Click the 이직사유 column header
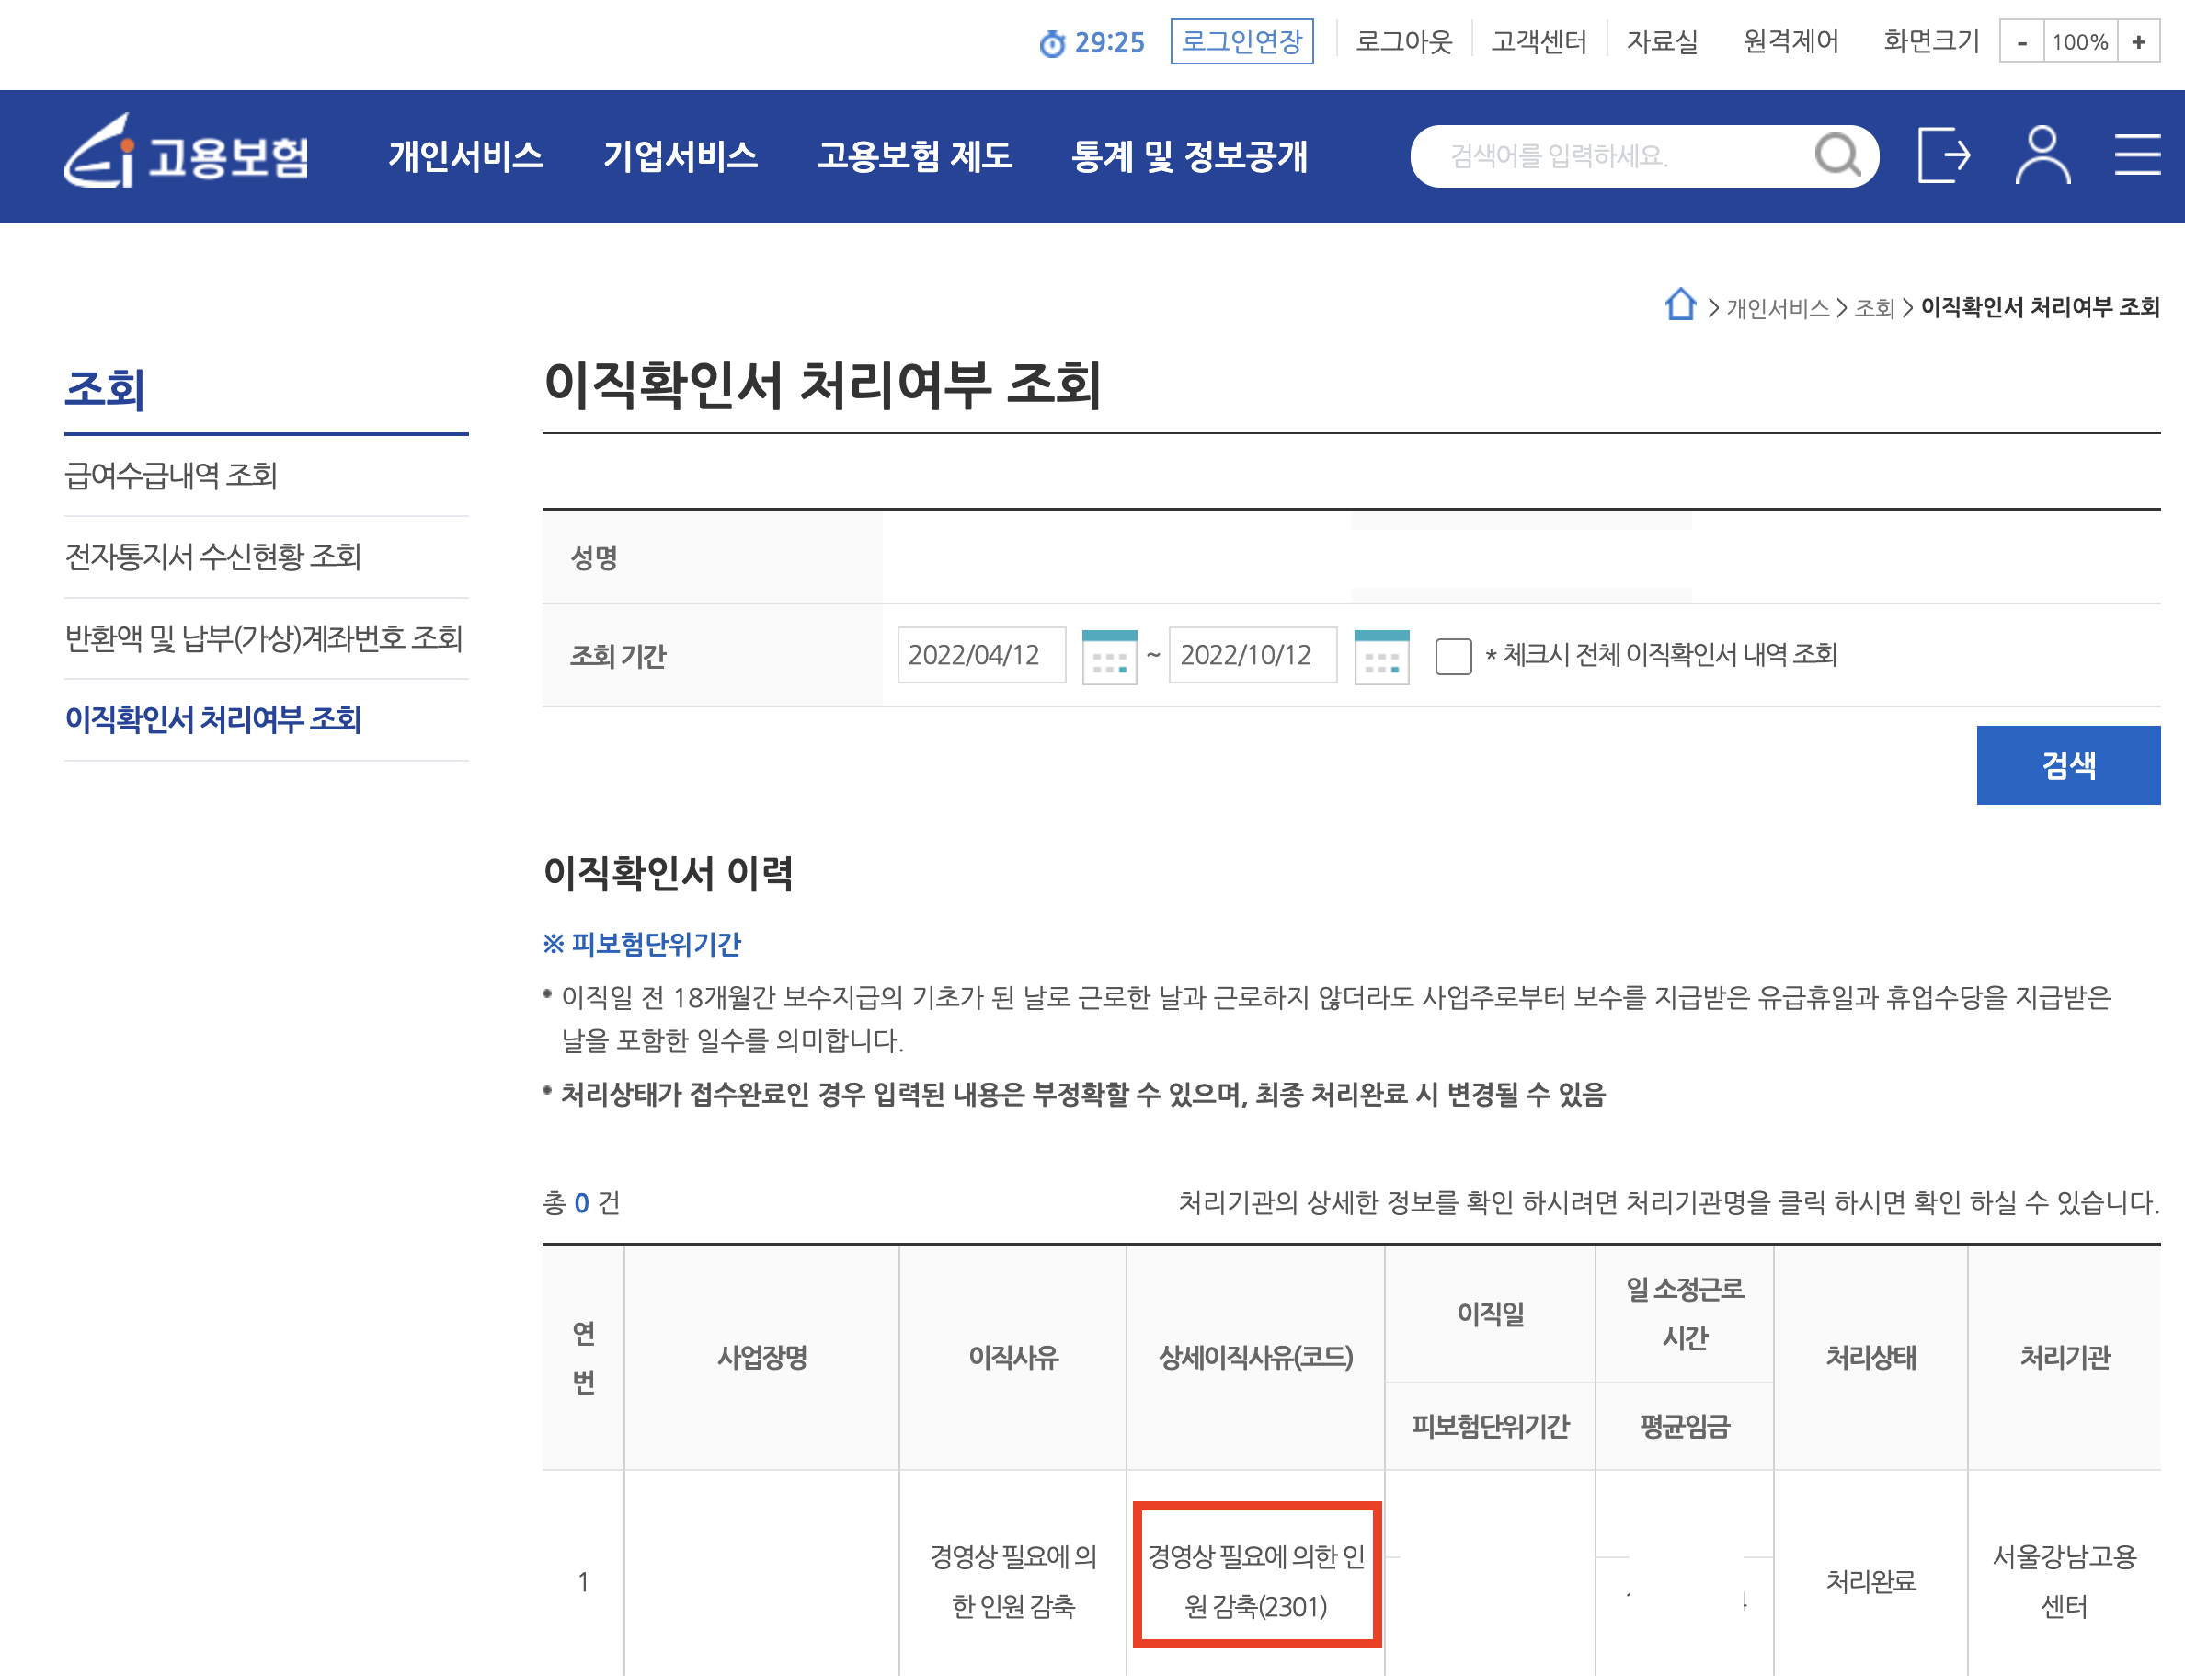The image size is (2185, 1676). 1013,1357
